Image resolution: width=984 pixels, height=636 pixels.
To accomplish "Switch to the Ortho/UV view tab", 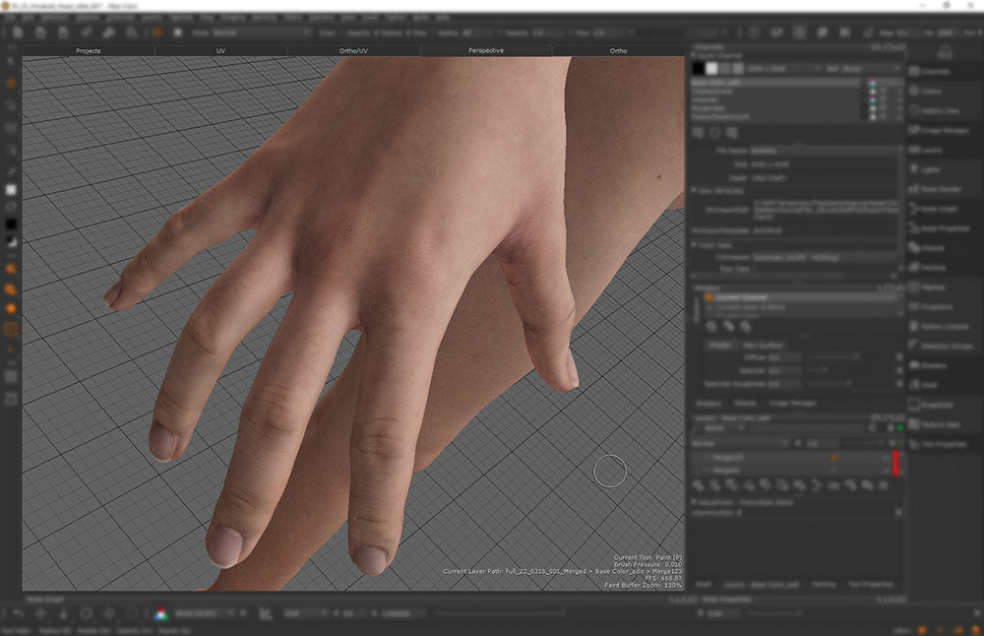I will coord(353,50).
